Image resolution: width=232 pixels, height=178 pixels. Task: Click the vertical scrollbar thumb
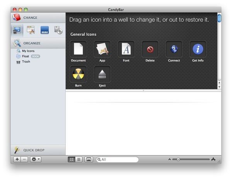pos(219,18)
